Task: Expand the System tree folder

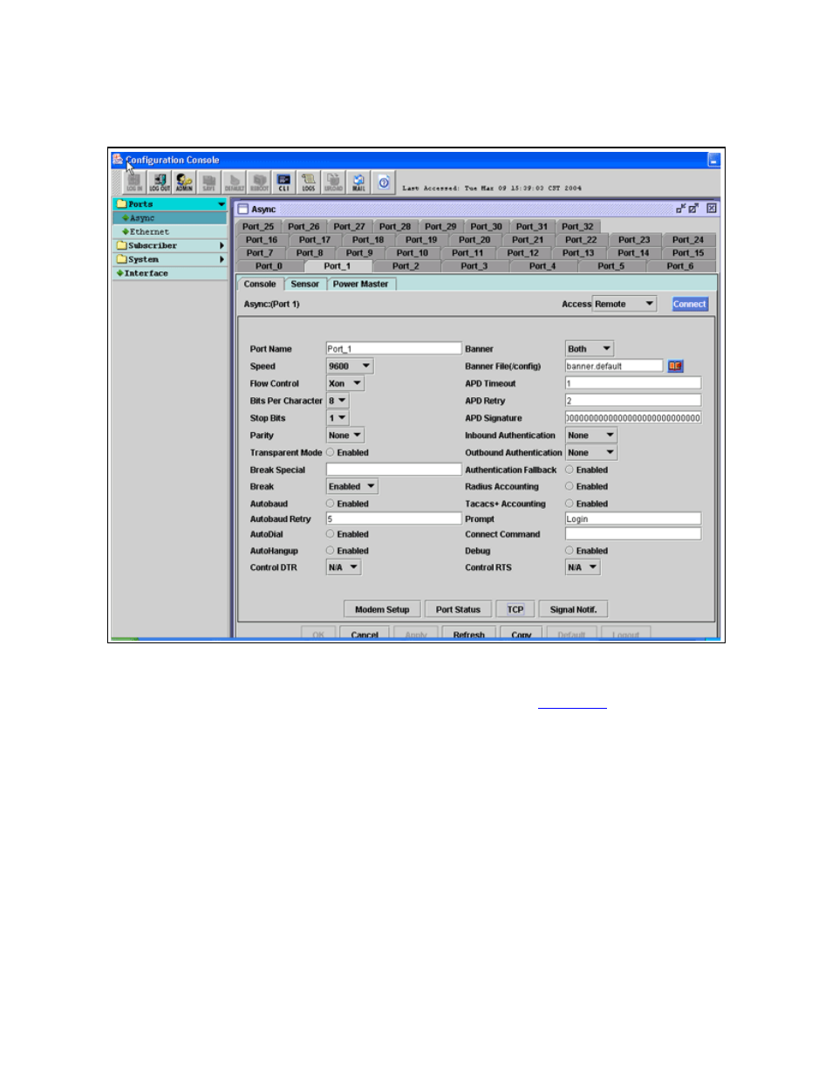Action: tap(170, 259)
